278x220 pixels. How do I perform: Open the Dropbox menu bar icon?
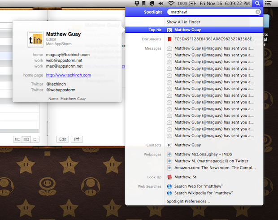click(x=137, y=3)
